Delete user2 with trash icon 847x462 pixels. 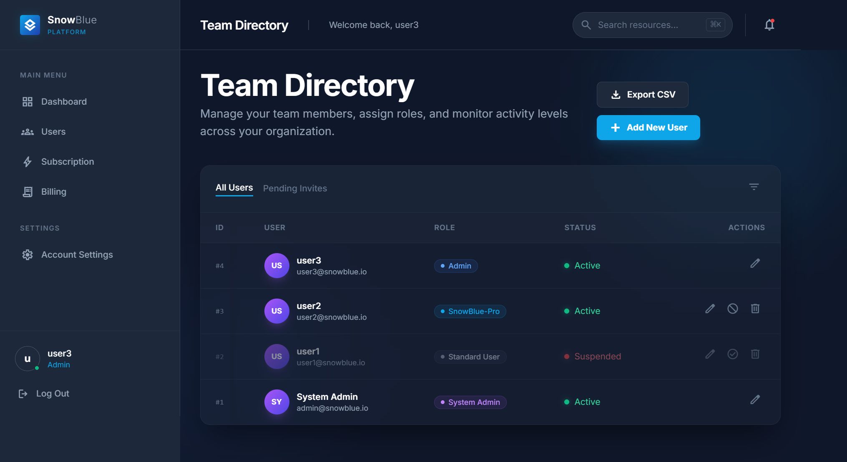(x=755, y=309)
